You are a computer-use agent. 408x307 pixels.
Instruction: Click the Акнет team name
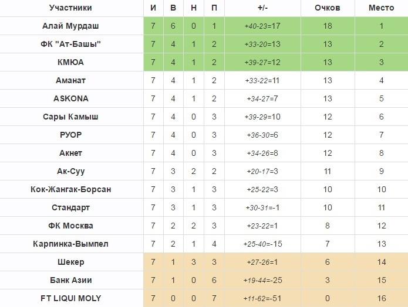[x=70, y=153]
